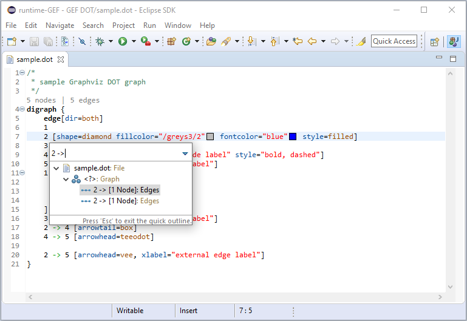Click the Skip All Breakpoints icon
The image size is (467, 321).
point(82,41)
